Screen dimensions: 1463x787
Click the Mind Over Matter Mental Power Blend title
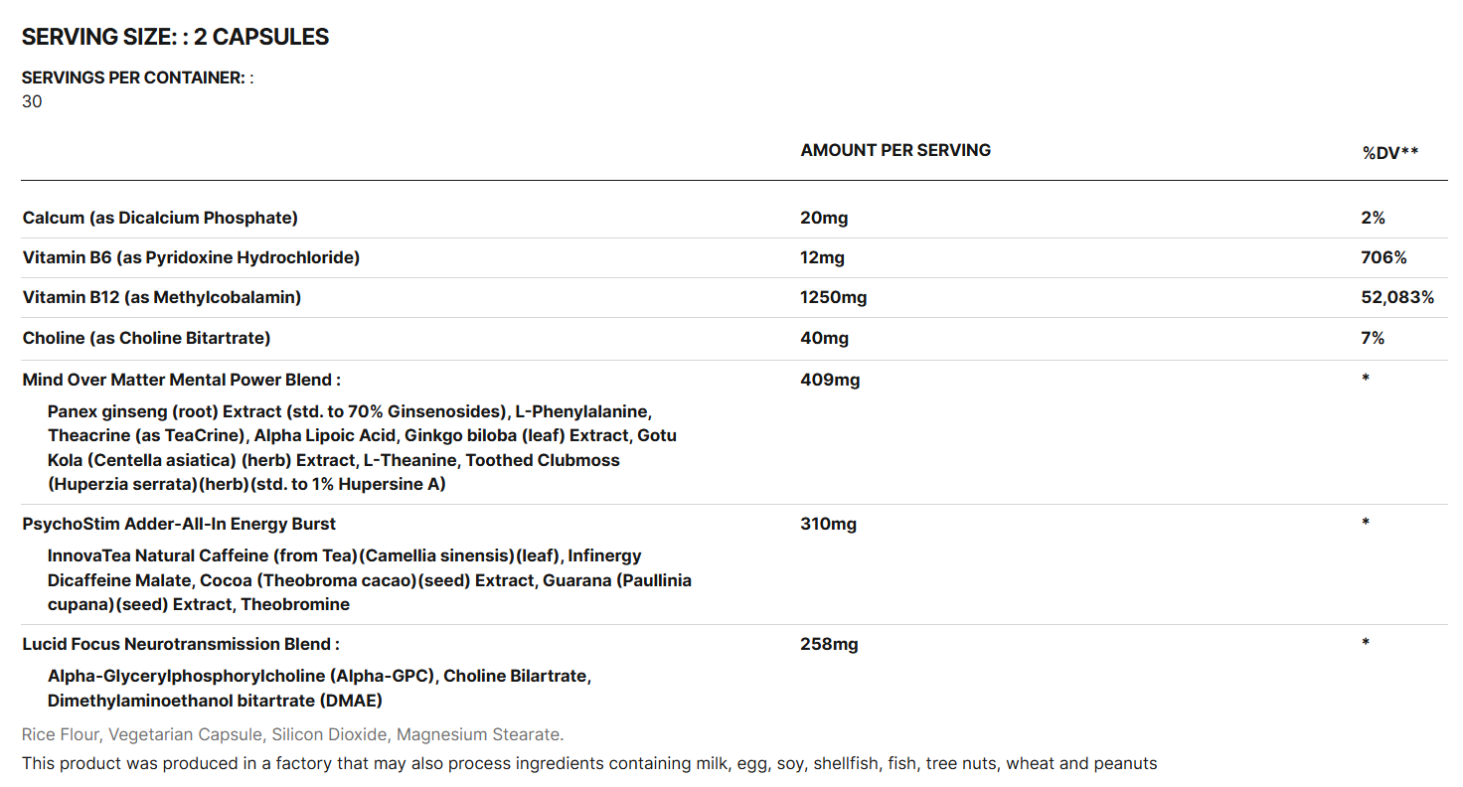click(182, 379)
